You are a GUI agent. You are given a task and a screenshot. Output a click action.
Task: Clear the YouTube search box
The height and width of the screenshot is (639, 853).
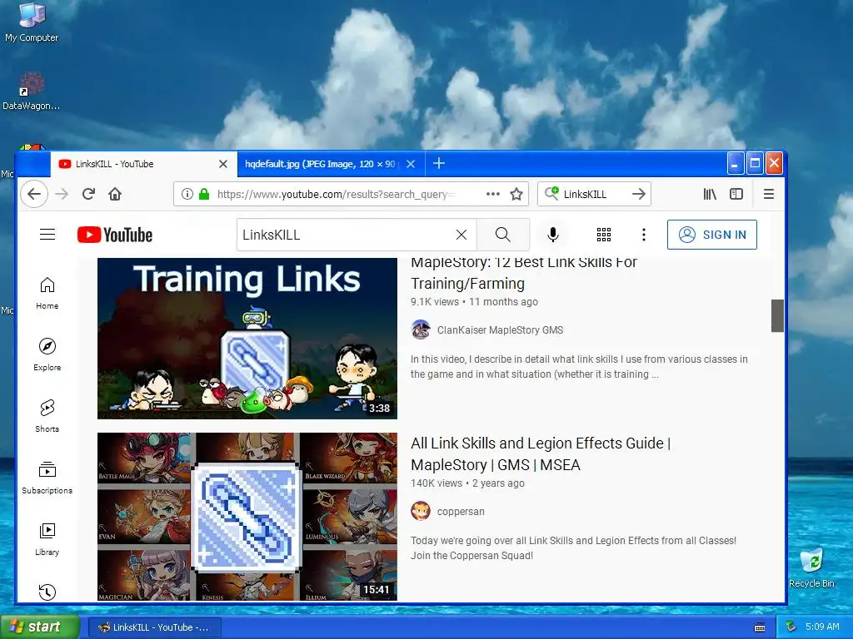click(461, 235)
